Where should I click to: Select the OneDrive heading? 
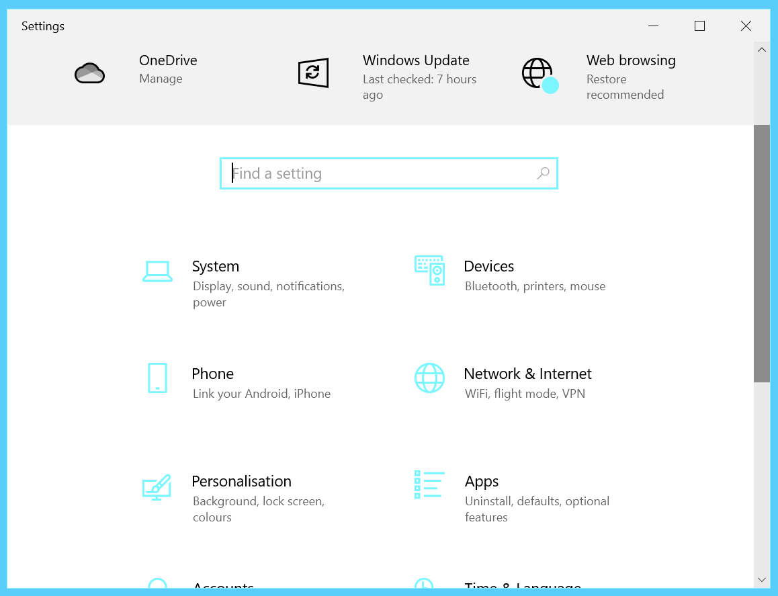[x=168, y=60]
